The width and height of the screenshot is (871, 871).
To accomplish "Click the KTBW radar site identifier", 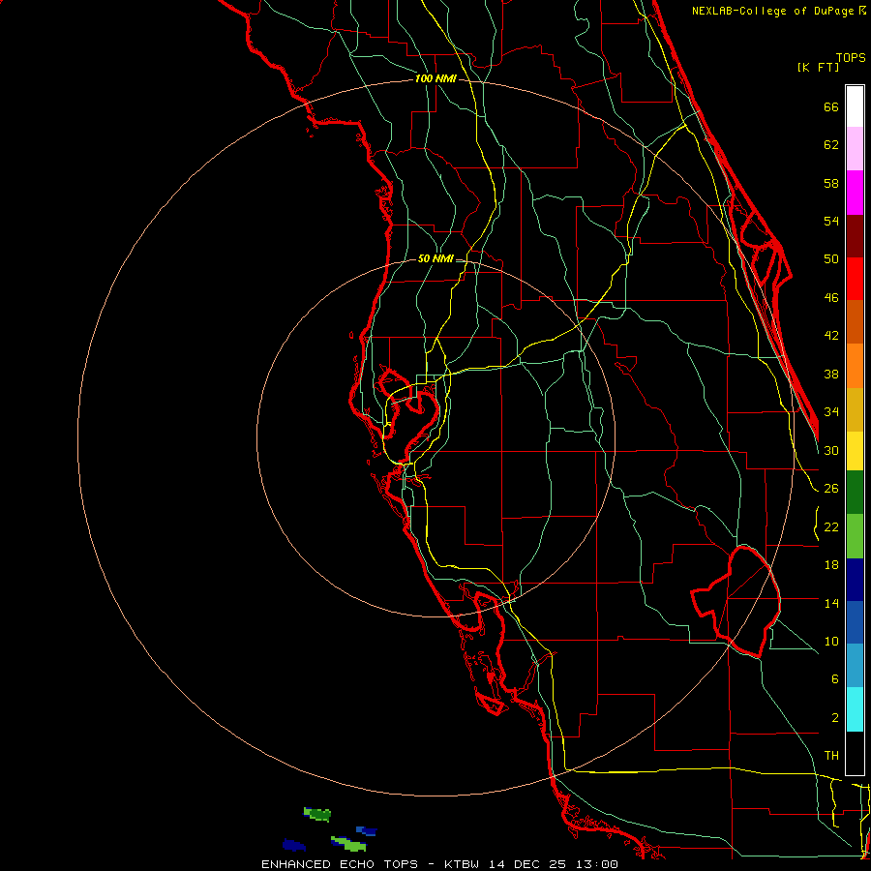I will 463,864.
